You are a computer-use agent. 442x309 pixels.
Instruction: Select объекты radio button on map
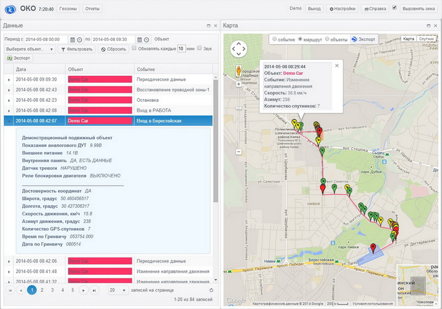click(327, 39)
